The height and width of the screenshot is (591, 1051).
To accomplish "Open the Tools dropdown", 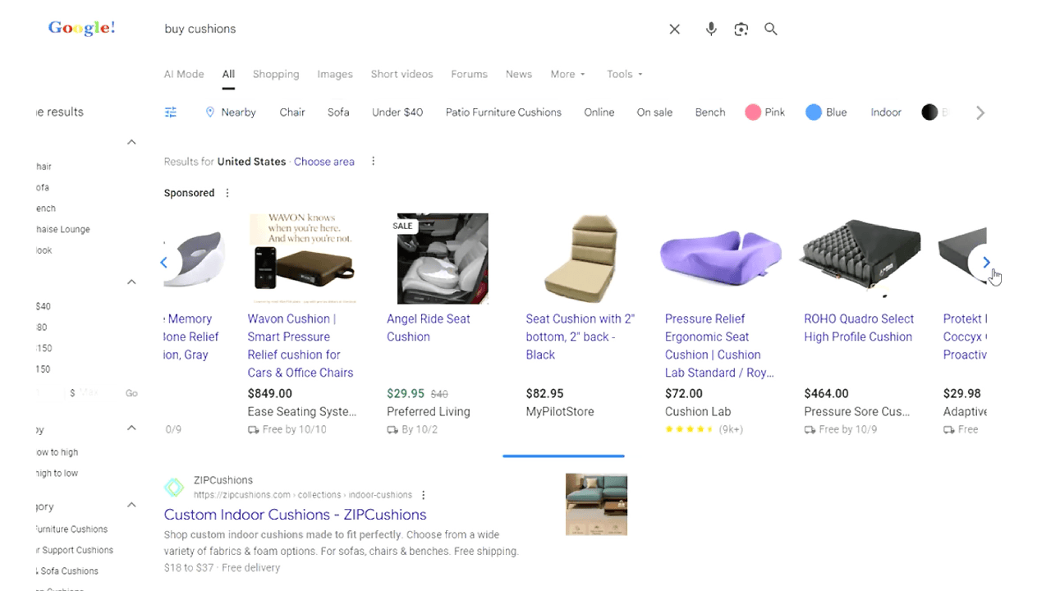I will (624, 74).
